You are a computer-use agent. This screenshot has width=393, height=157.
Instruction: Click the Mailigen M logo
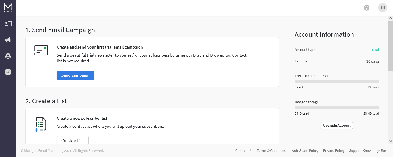pos(8,8)
